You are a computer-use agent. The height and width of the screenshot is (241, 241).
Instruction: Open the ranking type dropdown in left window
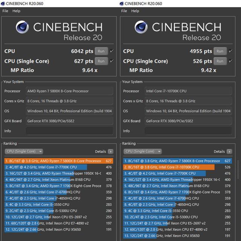click(24, 151)
